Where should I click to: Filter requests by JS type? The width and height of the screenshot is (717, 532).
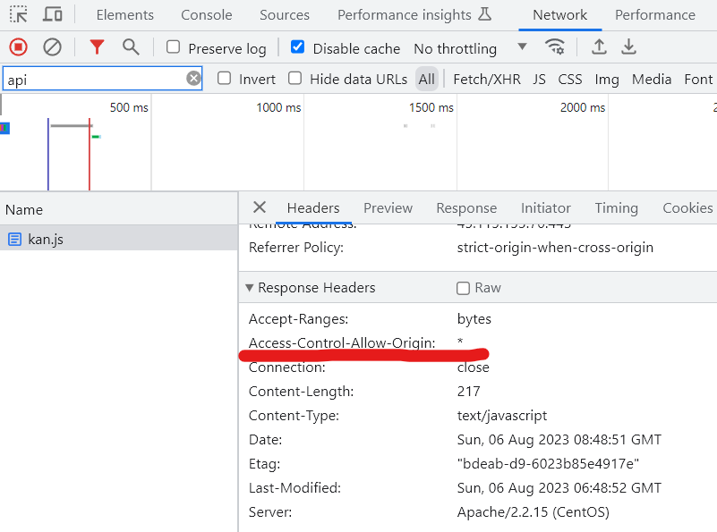pyautogui.click(x=539, y=80)
